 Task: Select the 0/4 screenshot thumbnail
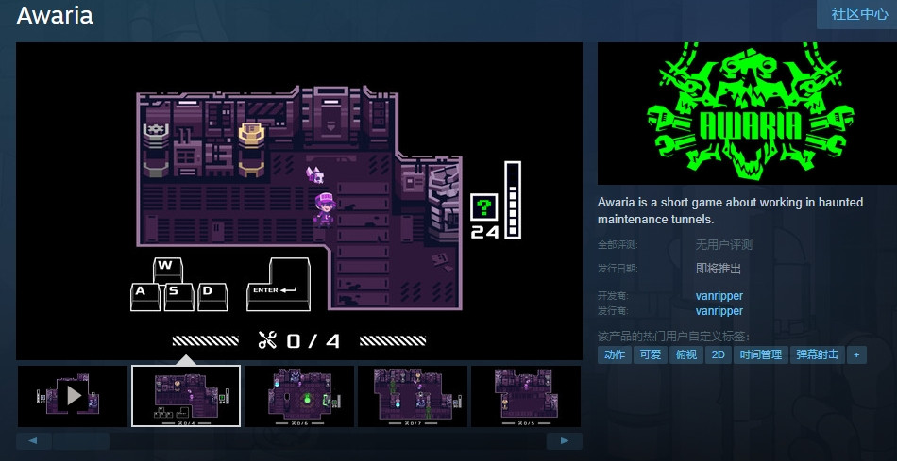tap(186, 396)
